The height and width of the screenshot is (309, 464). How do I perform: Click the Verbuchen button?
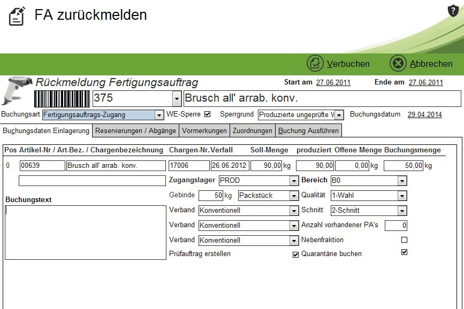tap(338, 63)
